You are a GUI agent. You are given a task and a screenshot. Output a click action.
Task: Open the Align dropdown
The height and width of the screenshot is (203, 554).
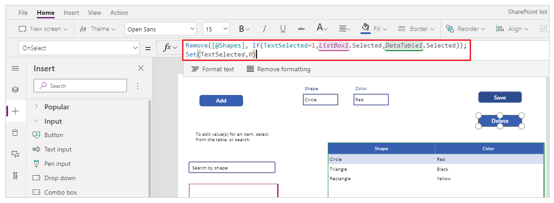(x=512, y=29)
